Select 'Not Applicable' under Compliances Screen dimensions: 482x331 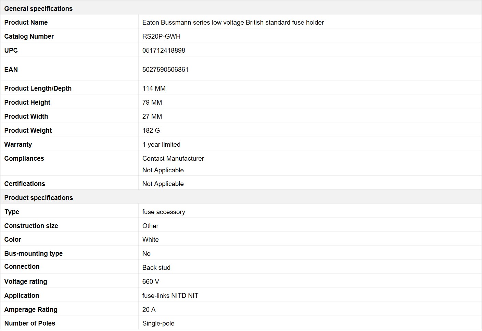click(x=163, y=170)
